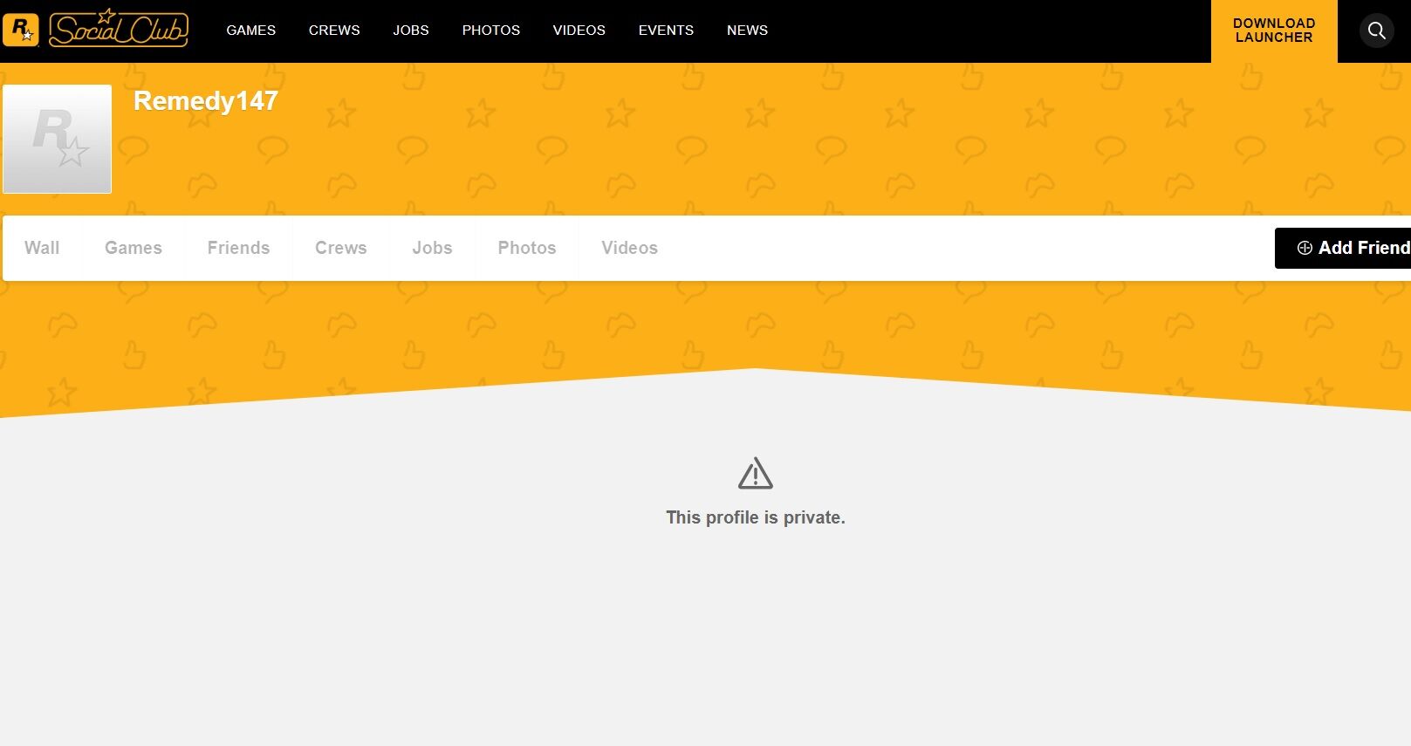Click the 'This profile is private.' message

[x=756, y=517]
